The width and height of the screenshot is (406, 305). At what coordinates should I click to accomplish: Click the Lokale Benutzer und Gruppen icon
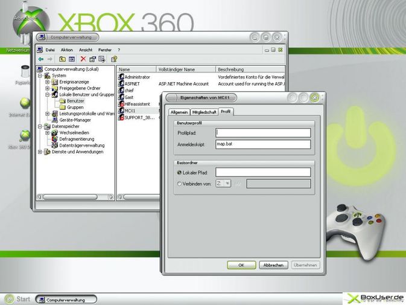coord(55,95)
